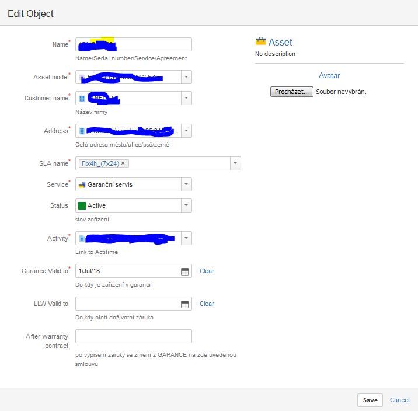The image size is (418, 411).
Task: Cancel editing the object
Action: (x=399, y=400)
